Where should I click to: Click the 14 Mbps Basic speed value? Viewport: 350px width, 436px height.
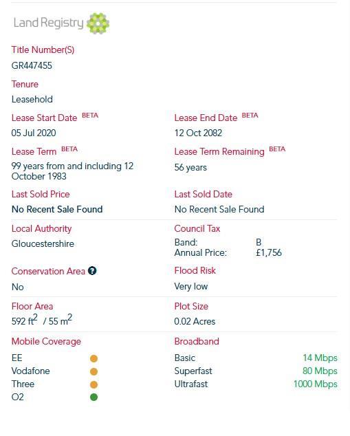coord(320,358)
